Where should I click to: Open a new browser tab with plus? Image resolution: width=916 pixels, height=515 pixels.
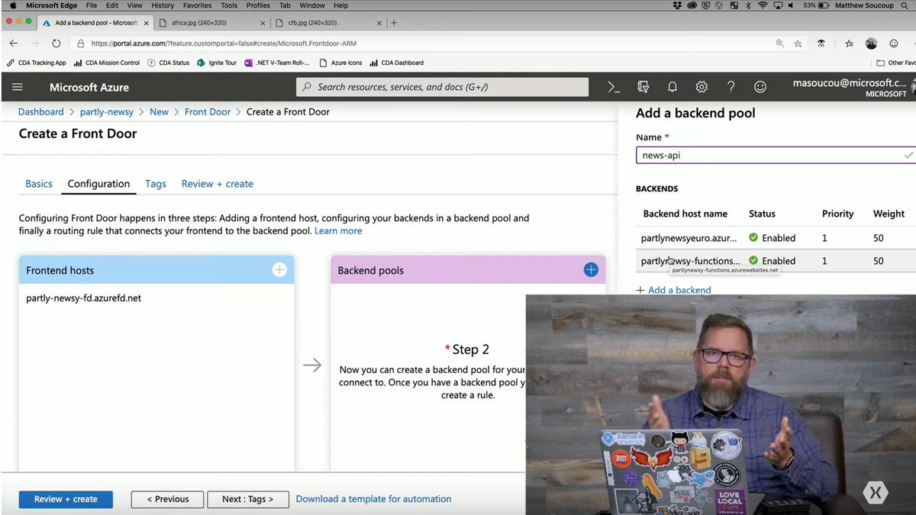[x=394, y=23]
